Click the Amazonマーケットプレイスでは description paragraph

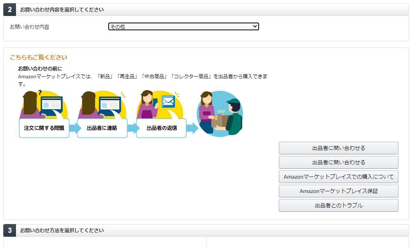[x=143, y=80]
